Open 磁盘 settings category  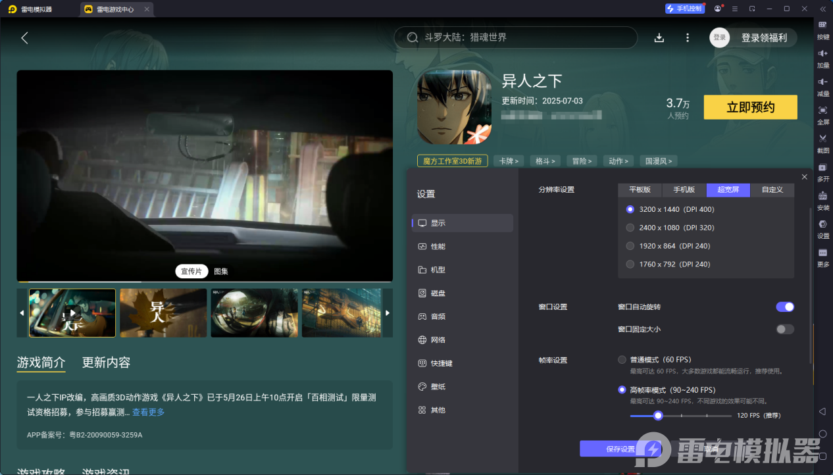(x=463, y=293)
